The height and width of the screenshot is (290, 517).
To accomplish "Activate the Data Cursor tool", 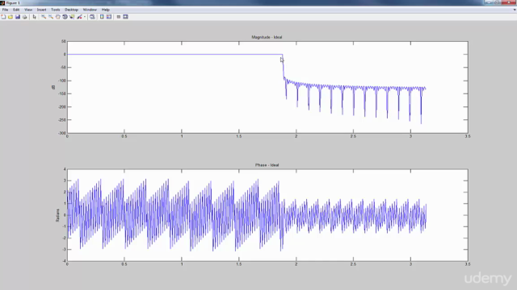I will (x=72, y=17).
